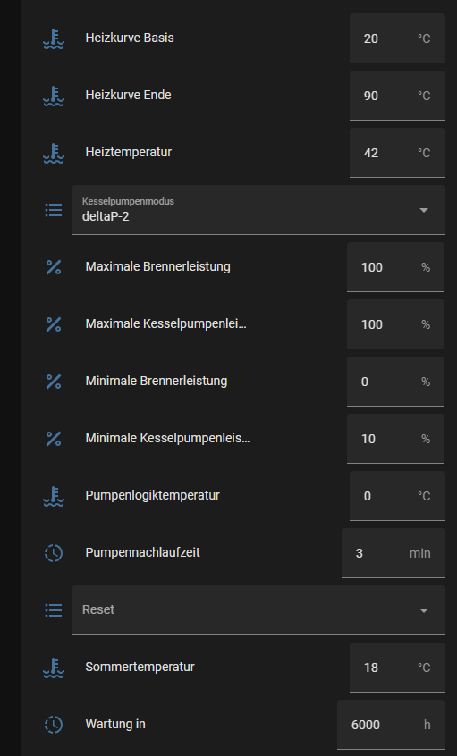Open the Kesselpumpenmodus deltaP-2 dropdown
Image resolution: width=457 pixels, height=756 pixels.
coord(258,210)
